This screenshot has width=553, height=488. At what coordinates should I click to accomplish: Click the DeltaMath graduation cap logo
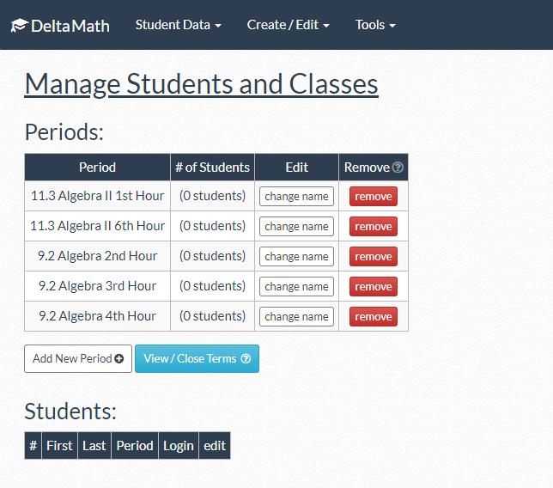pos(19,26)
